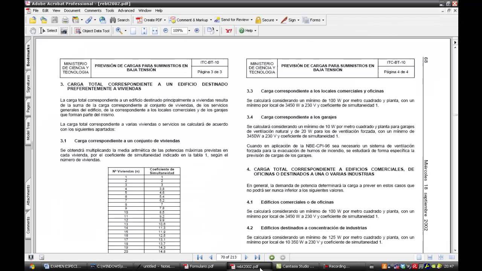The image size is (482, 271).
Task: Open the Bookmarks side tab
Action: [28, 55]
